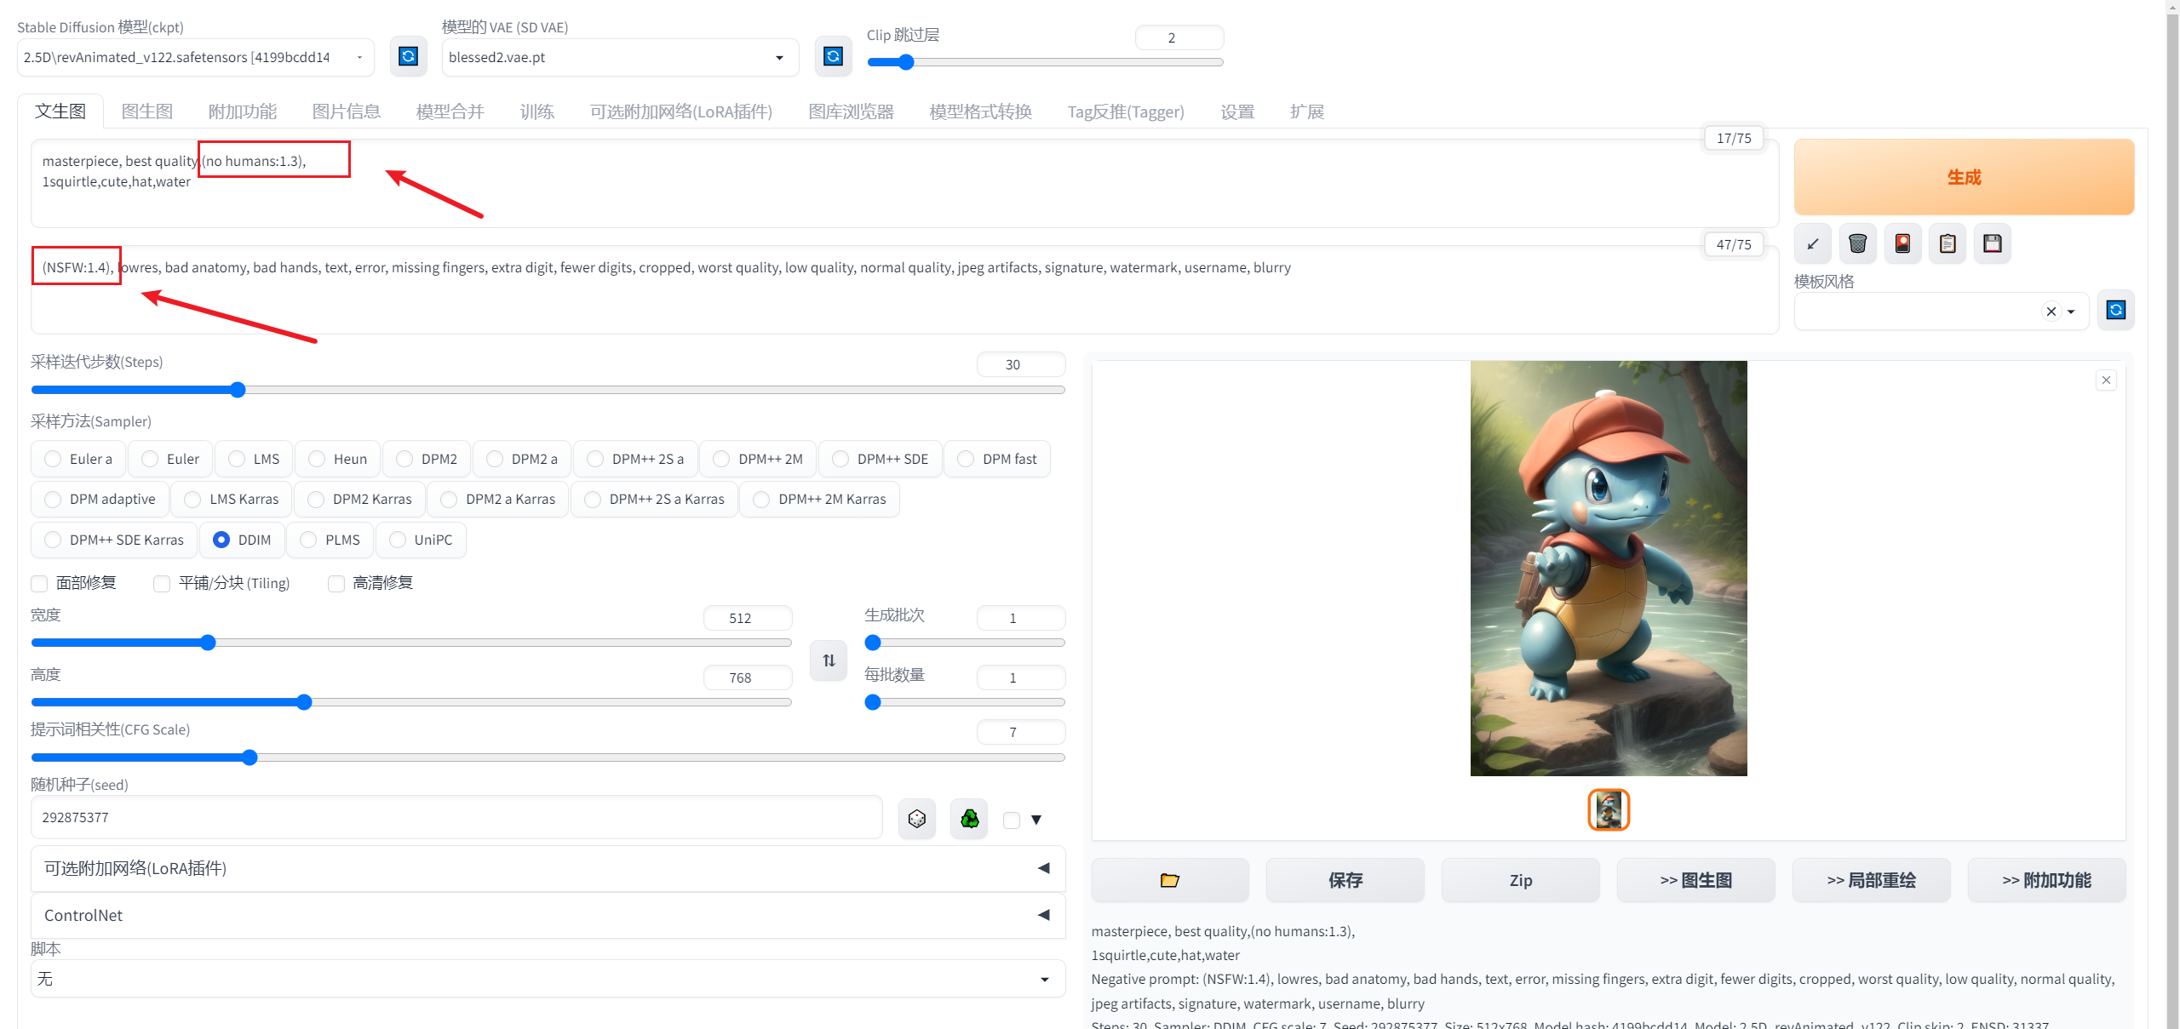Send image to >> 附加功能 extras

click(2047, 880)
